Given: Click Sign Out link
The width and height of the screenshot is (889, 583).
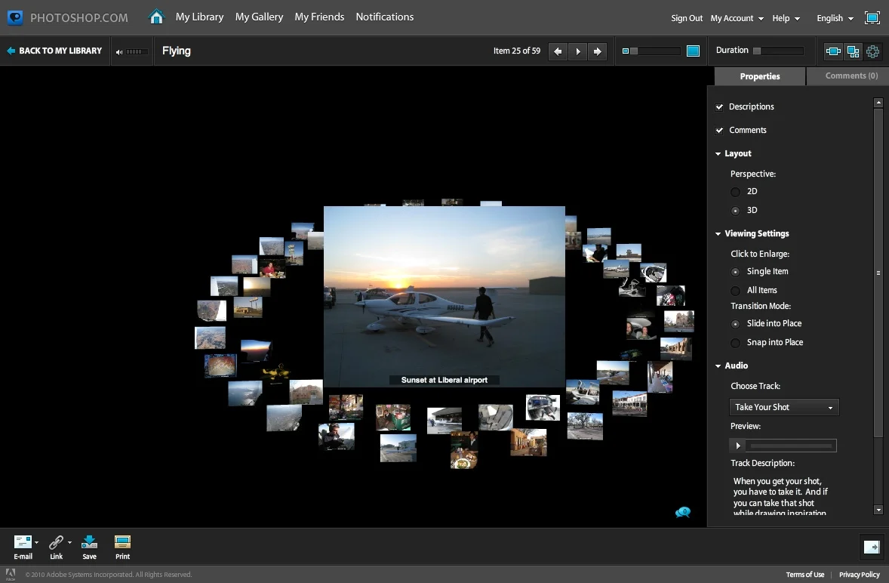Looking at the screenshot, I should pyautogui.click(x=687, y=18).
